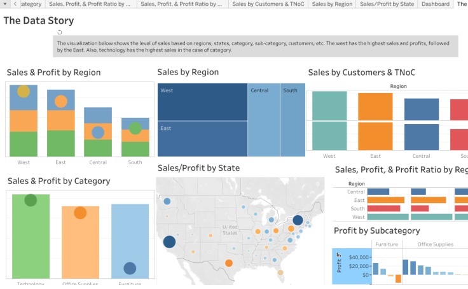Click the orange Texas circle on the map
Image resolution: width=468 pixels, height=289 pixels.
coord(228,263)
